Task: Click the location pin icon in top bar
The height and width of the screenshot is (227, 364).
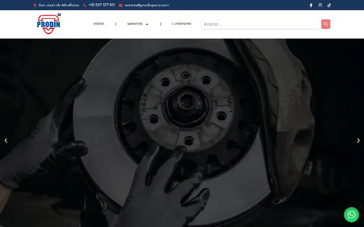Action: point(35,5)
